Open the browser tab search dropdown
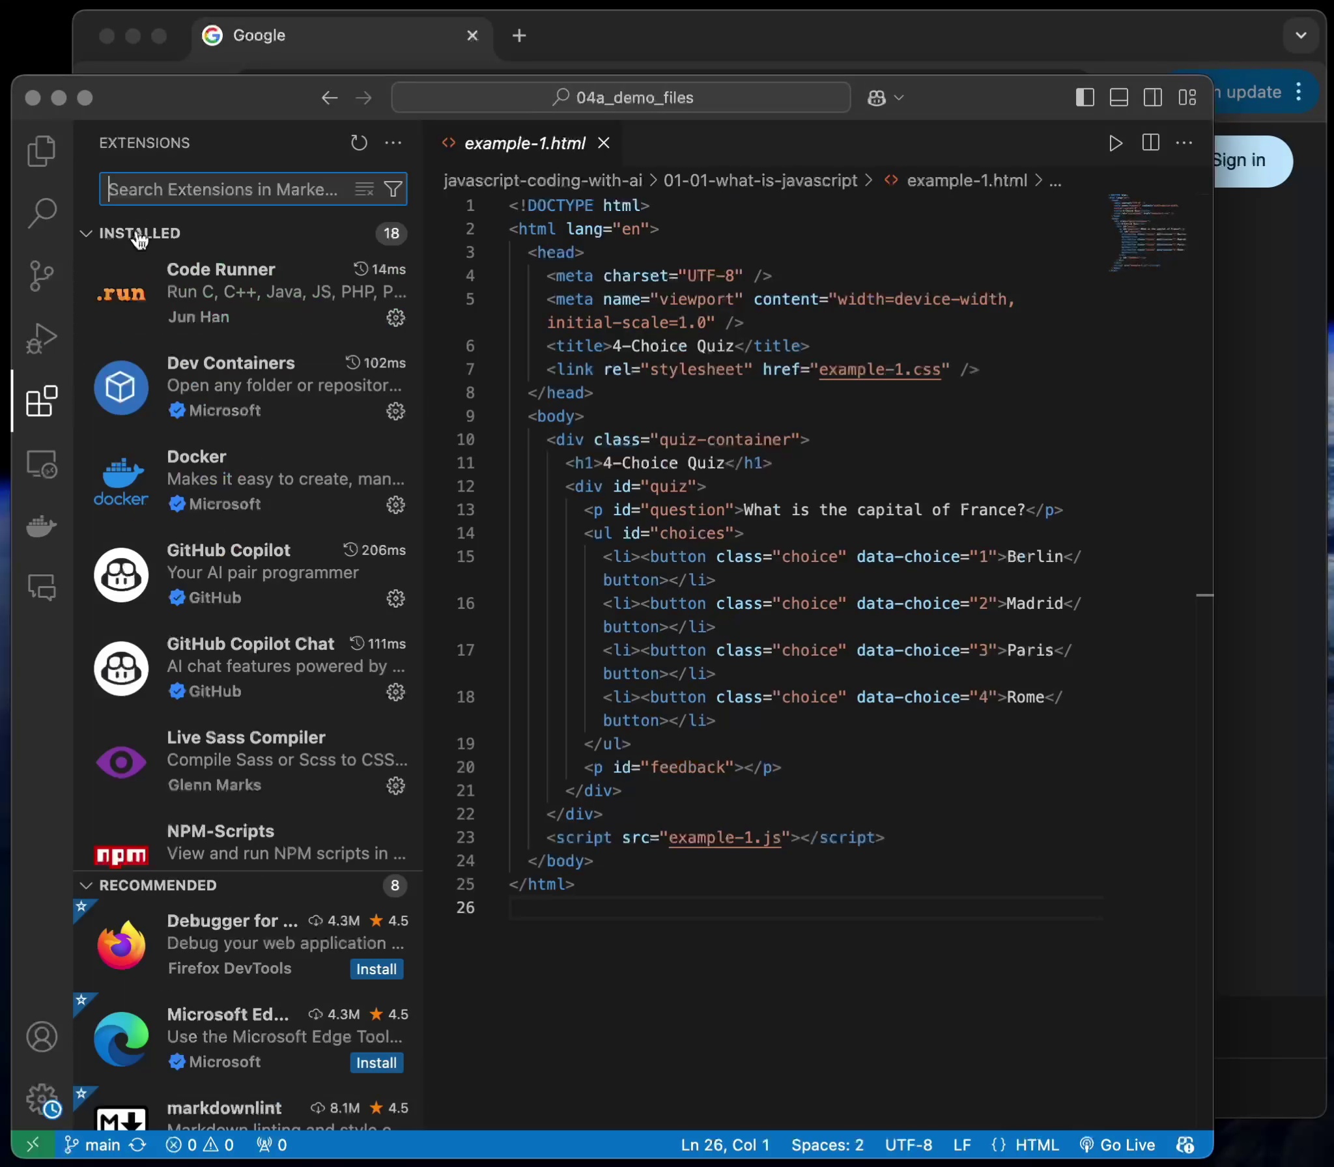 (x=1301, y=35)
